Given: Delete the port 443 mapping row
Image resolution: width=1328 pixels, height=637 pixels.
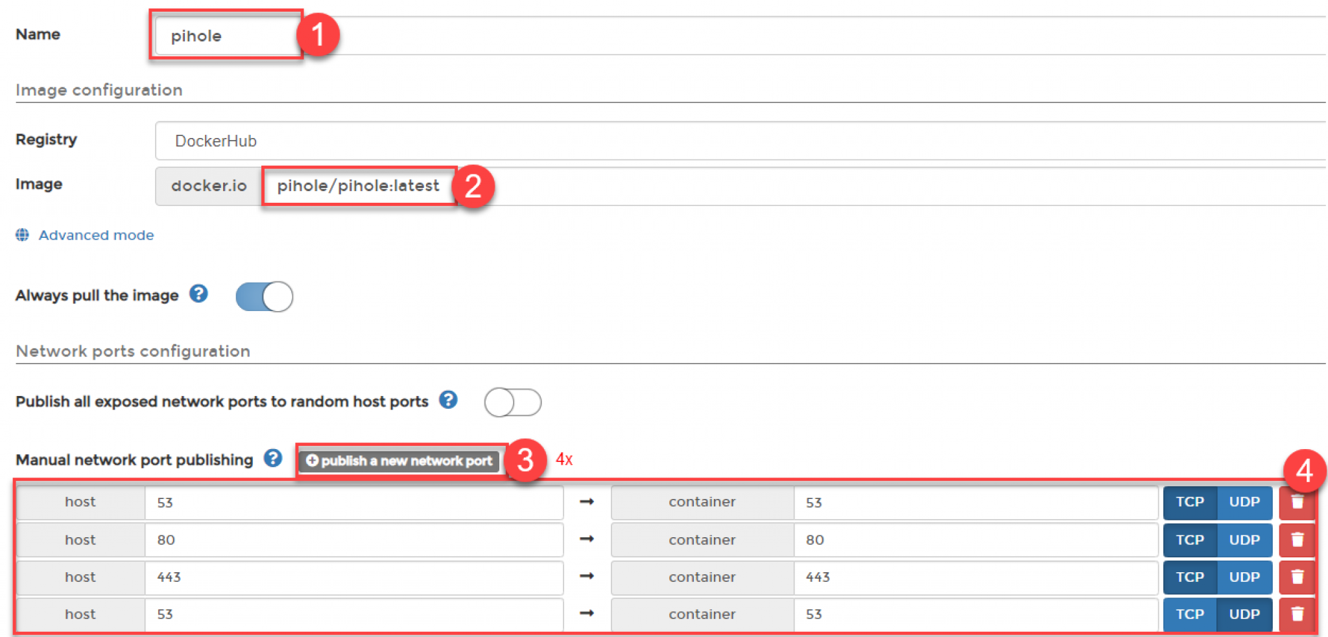Looking at the screenshot, I should [1297, 577].
